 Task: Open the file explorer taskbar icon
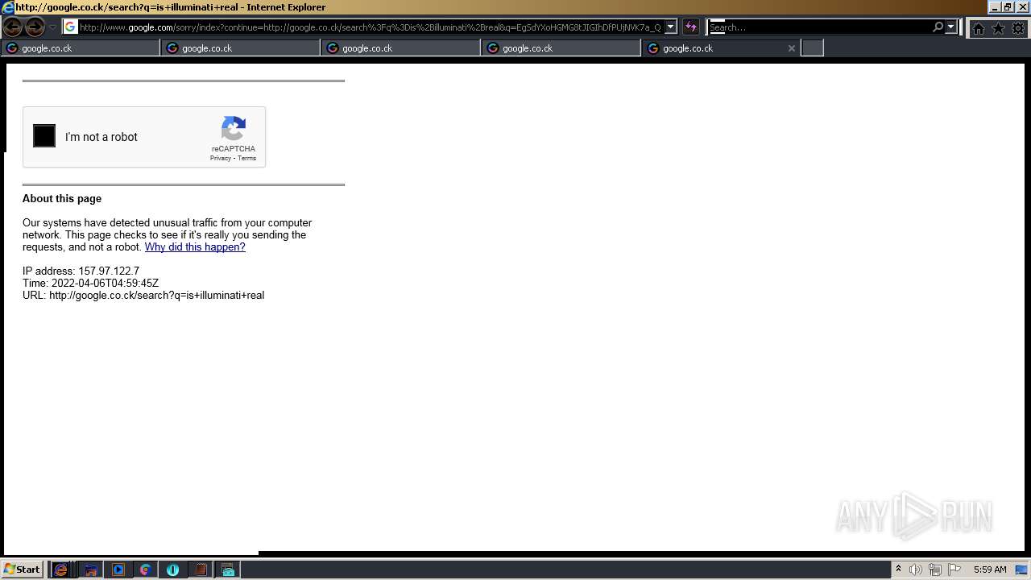click(x=91, y=570)
